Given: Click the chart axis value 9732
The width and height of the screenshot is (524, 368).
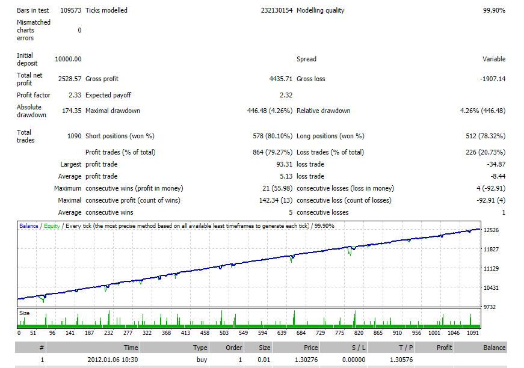Looking at the screenshot, I should [x=490, y=307].
